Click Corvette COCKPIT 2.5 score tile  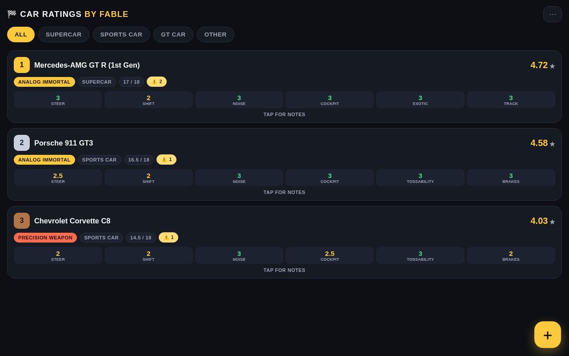coord(330,255)
